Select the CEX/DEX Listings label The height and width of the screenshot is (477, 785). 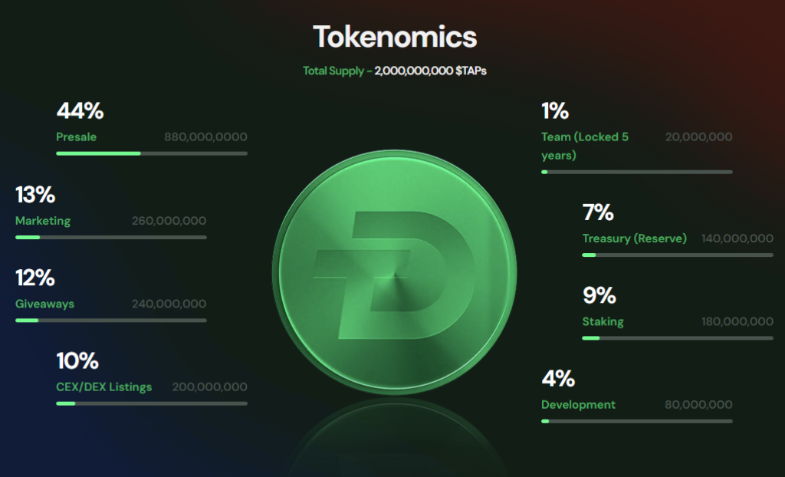click(x=104, y=387)
